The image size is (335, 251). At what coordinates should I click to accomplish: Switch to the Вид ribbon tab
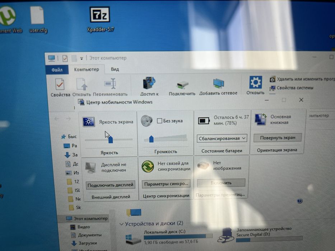(x=115, y=69)
